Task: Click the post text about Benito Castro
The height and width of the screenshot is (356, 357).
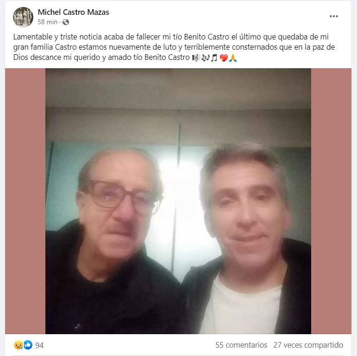Action: coord(174,47)
